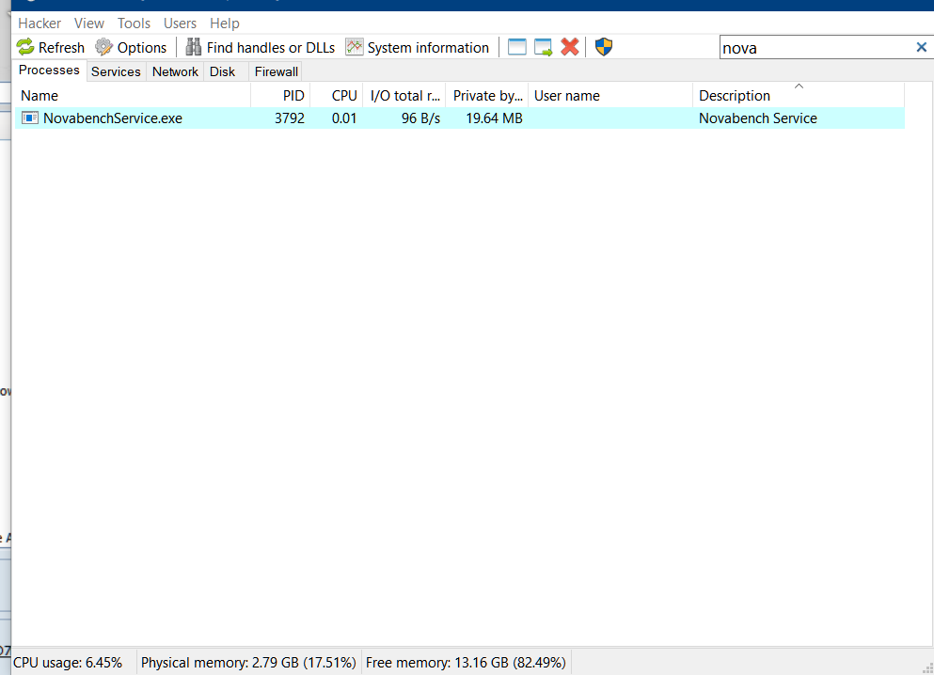
Task: Sort by the Private bytes column
Action: click(487, 95)
